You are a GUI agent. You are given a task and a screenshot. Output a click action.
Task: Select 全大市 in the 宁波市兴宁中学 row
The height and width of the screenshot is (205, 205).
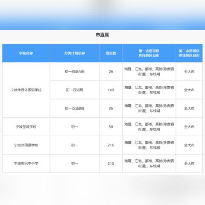pyautogui.click(x=189, y=164)
